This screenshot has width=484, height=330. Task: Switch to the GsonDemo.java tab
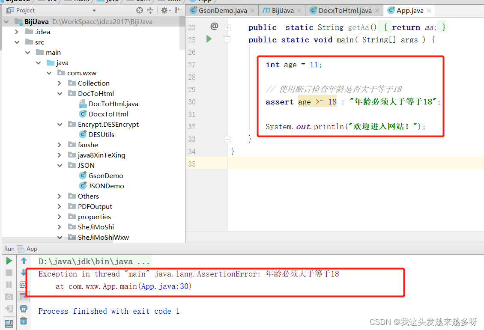pyautogui.click(x=223, y=10)
